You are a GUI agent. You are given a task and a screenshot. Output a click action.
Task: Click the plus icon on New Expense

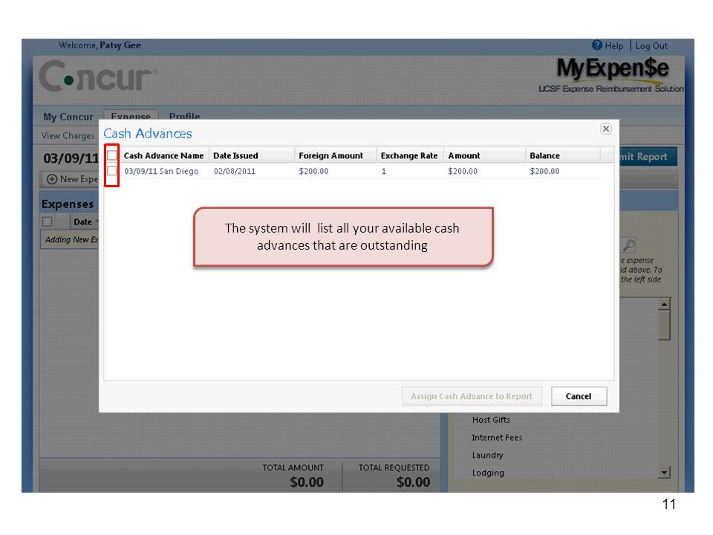click(x=52, y=179)
